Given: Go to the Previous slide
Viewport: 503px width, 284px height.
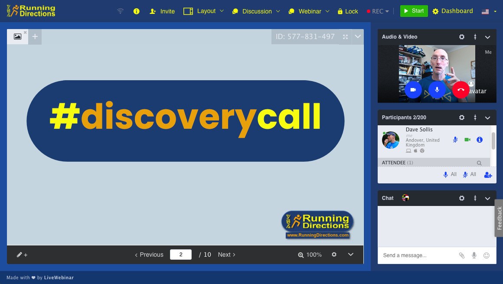Looking at the screenshot, I should click(149, 255).
